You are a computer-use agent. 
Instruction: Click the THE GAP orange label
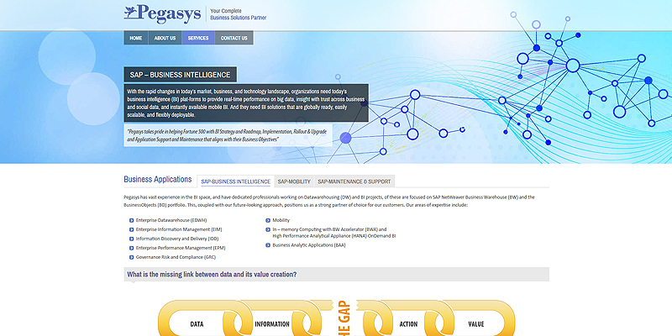[x=346, y=319]
